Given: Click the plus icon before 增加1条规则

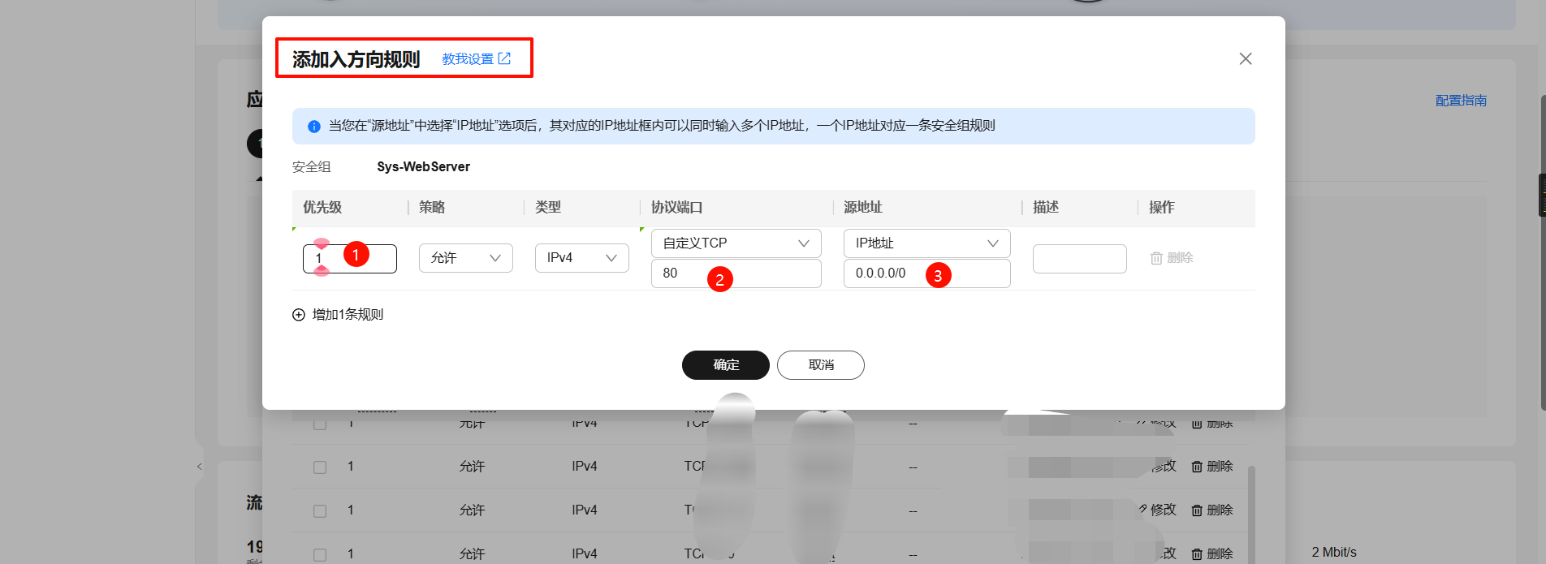Looking at the screenshot, I should (299, 315).
